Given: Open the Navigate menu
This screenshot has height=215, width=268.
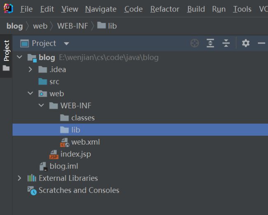Looking at the screenshot, I should click(101, 9).
